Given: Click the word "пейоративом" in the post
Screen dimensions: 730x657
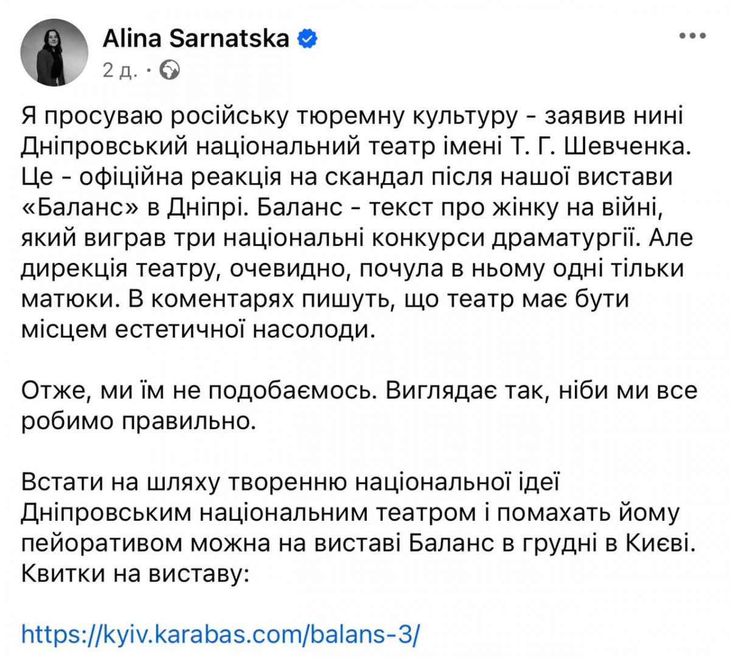Looking at the screenshot, I should click(101, 544).
